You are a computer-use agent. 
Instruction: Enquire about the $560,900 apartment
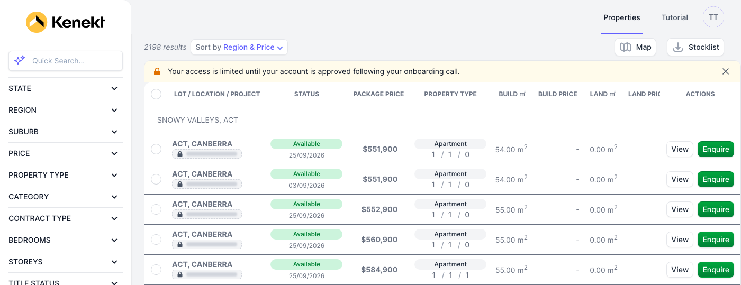tap(716, 240)
